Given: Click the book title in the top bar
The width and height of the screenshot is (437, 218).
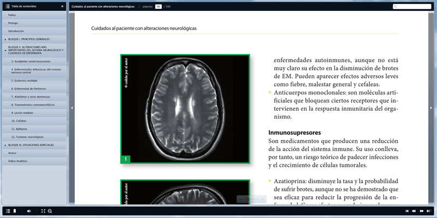Looking at the screenshot, I should tap(103, 7).
